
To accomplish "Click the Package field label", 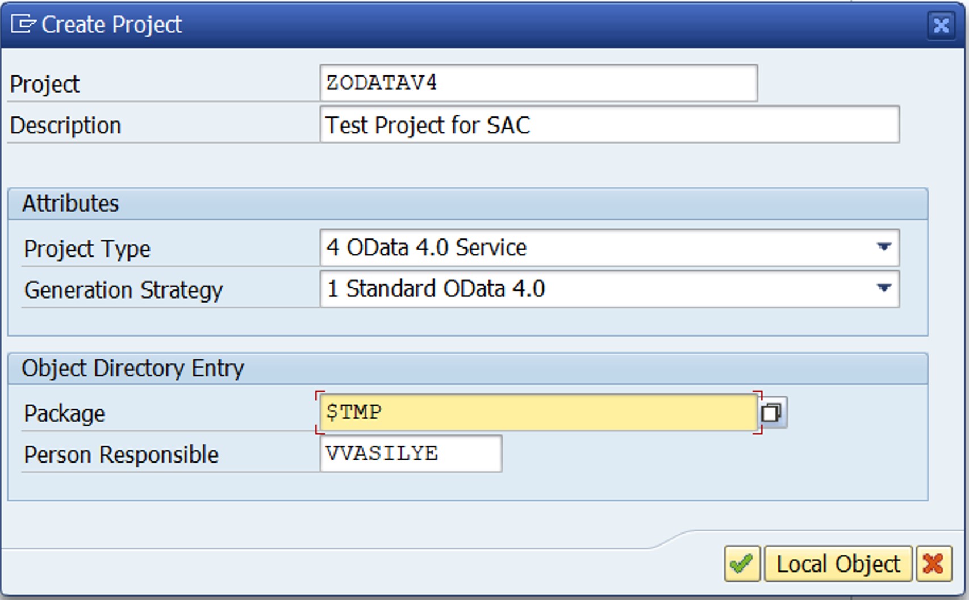I will click(64, 413).
